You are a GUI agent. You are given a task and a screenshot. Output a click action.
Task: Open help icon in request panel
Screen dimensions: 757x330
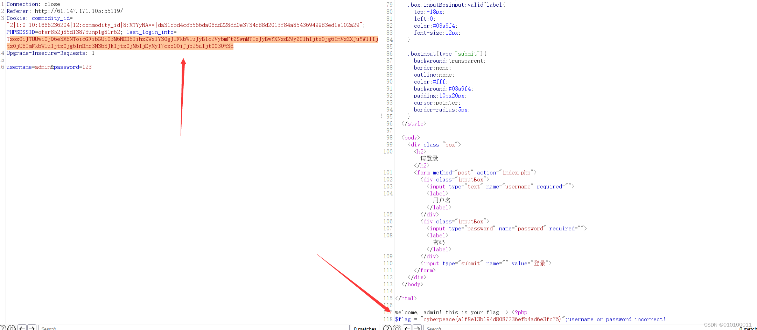2,328
